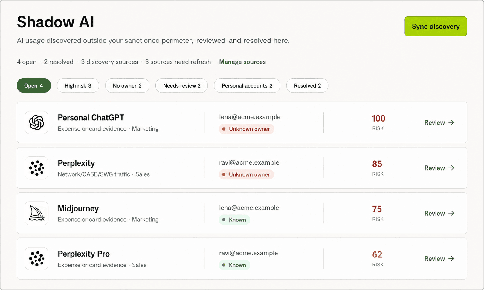Open the Manage sources link
The width and height of the screenshot is (484, 290).
tap(242, 62)
